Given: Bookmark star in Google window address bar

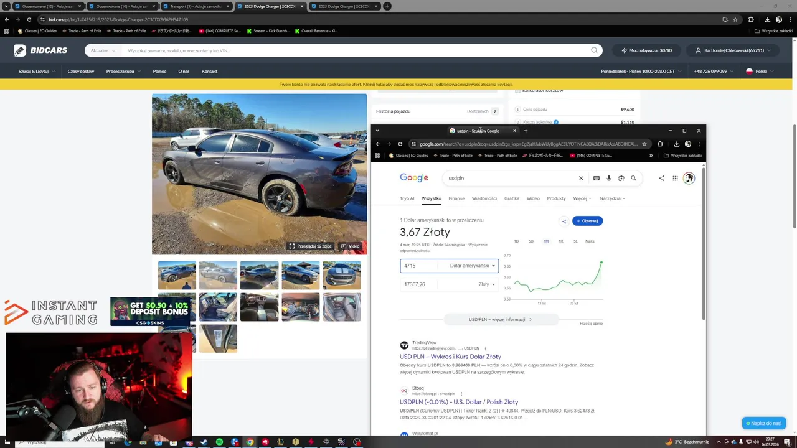Looking at the screenshot, I should (644, 144).
